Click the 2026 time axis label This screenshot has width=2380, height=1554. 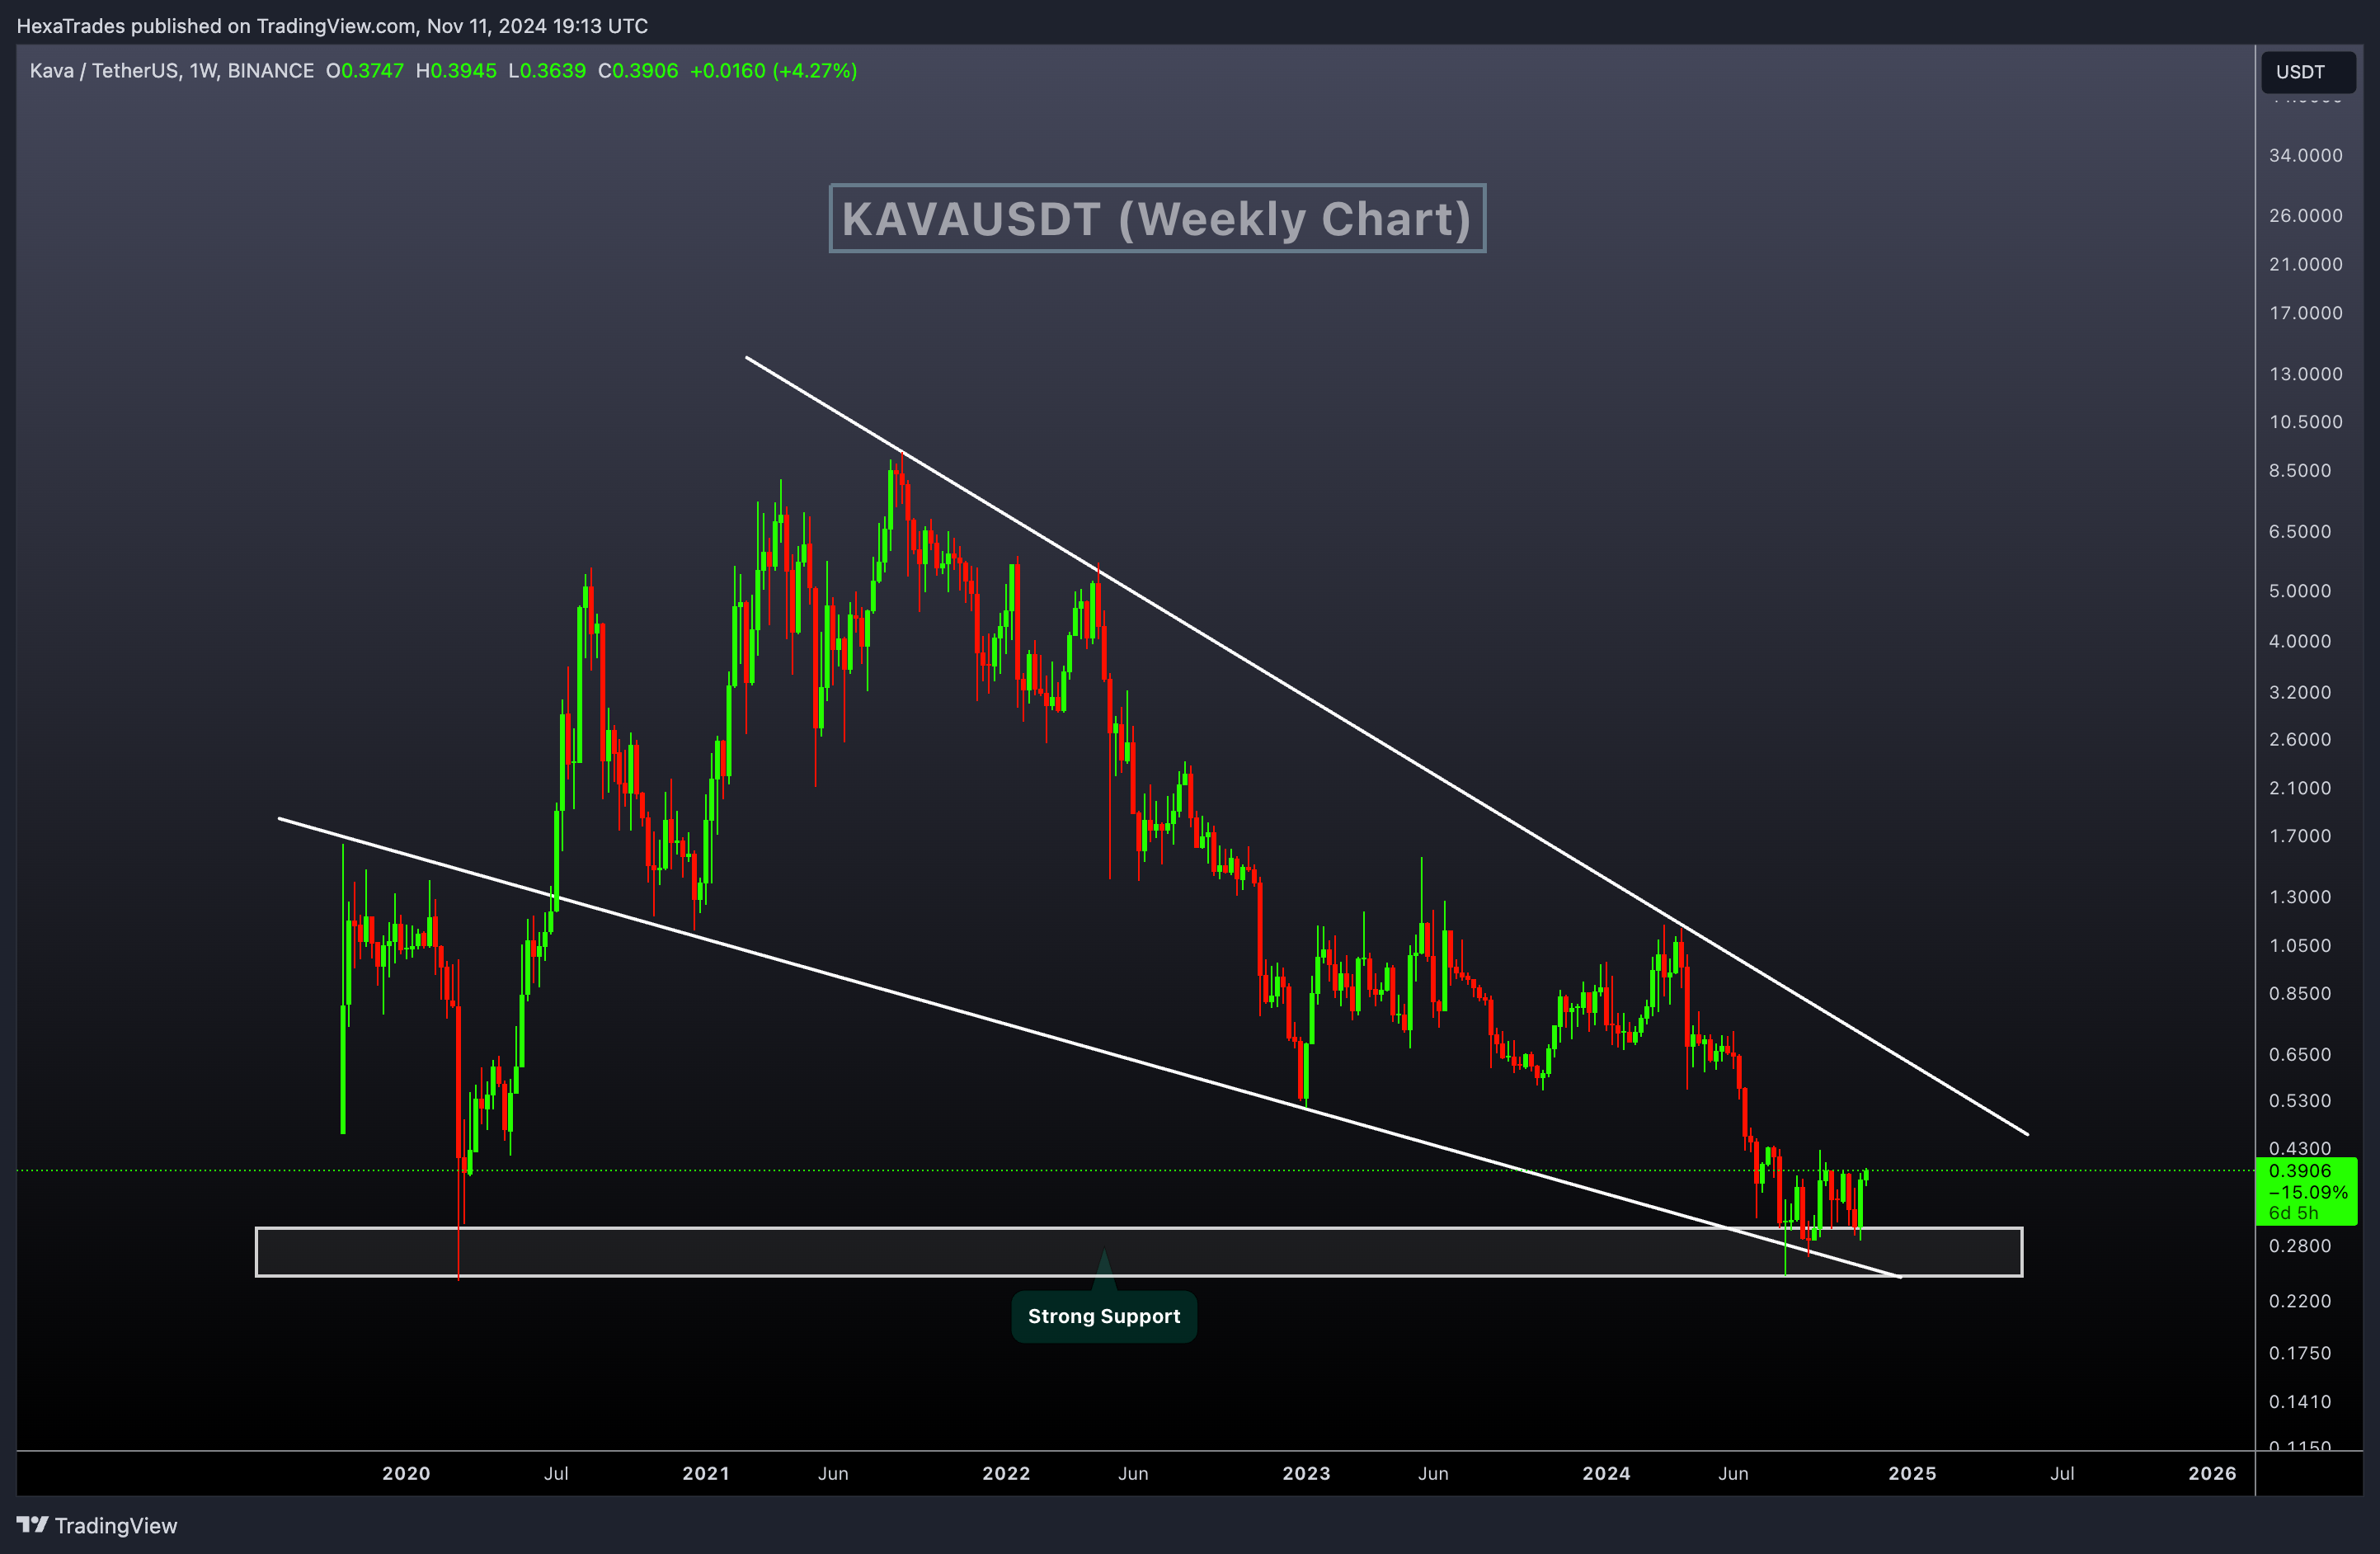click(2212, 1473)
